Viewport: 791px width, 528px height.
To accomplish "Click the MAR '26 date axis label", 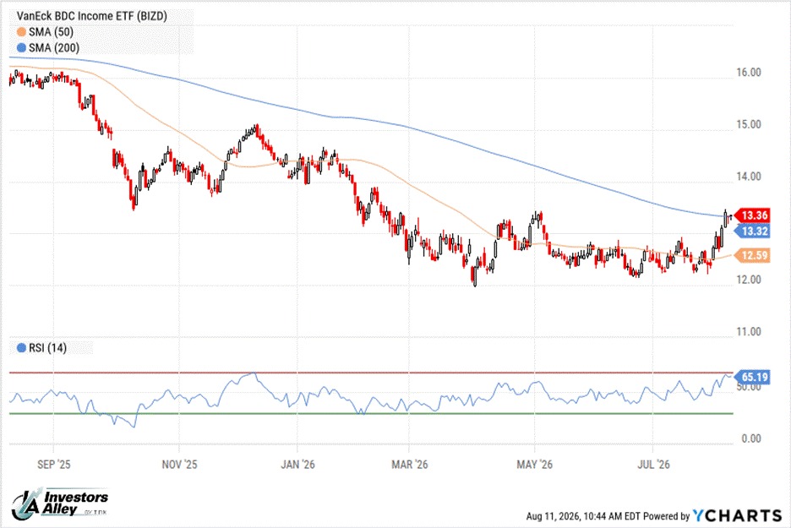I will 410,465.
